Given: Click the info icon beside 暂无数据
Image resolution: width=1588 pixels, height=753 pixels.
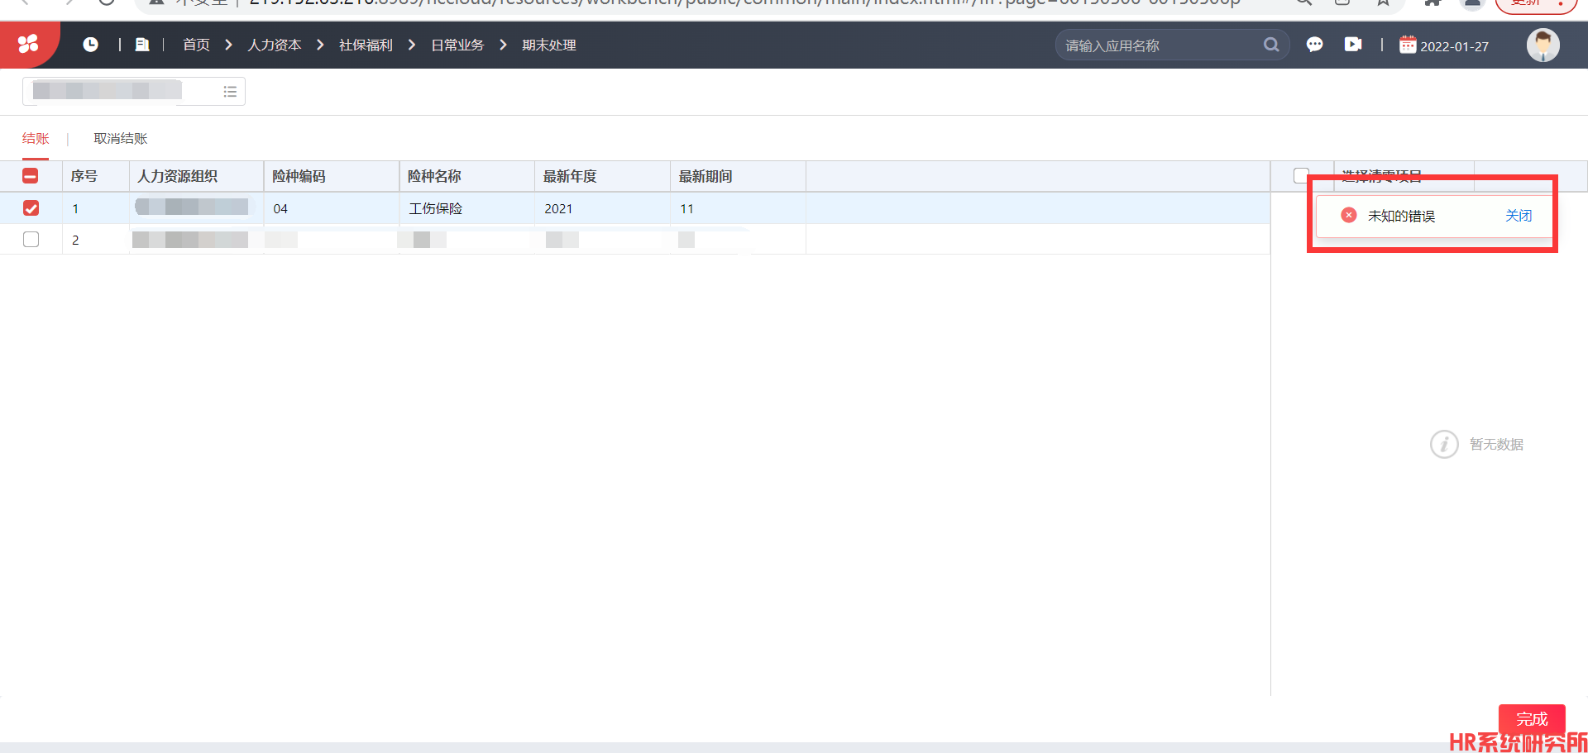Looking at the screenshot, I should [x=1444, y=444].
